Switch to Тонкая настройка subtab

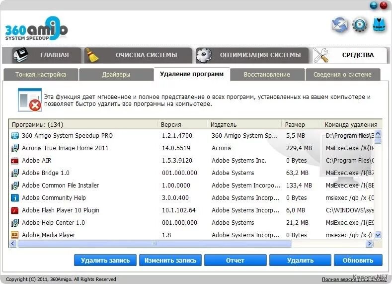[x=41, y=75]
